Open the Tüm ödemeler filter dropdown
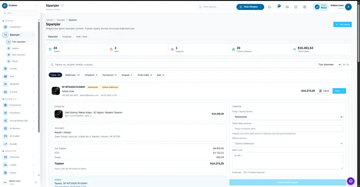 (328, 64)
